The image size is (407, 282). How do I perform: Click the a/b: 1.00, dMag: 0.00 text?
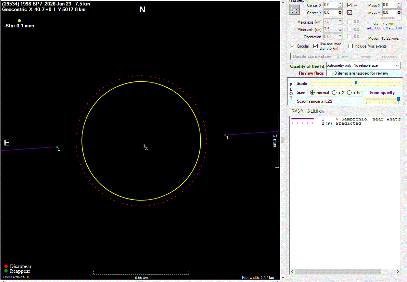click(x=384, y=28)
